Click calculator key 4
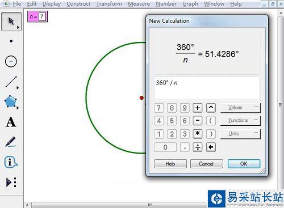 coord(159,121)
